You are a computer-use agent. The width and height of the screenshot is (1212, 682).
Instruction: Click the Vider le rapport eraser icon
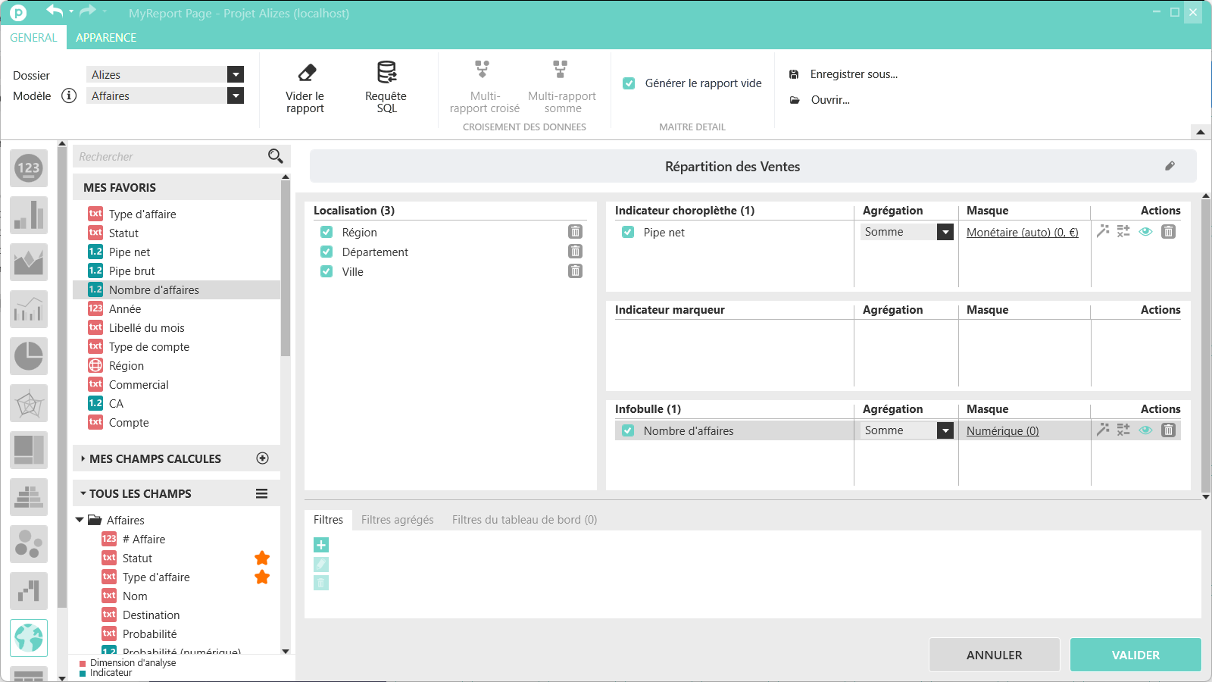[x=306, y=74]
